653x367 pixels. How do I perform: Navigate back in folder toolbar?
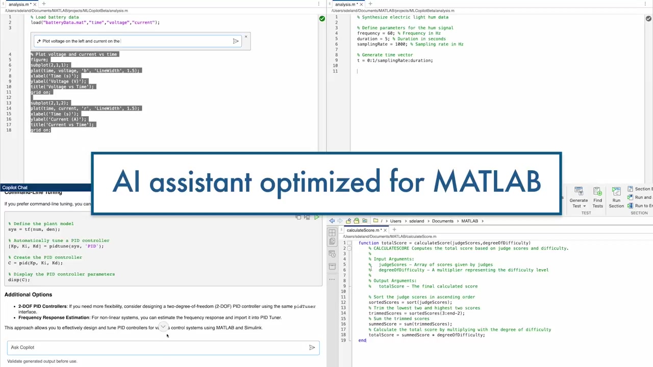pos(332,221)
